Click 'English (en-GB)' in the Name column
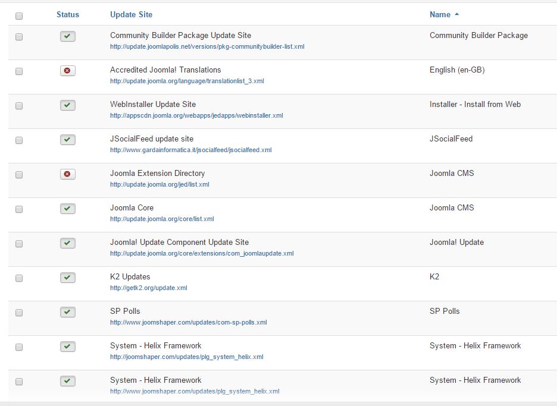This screenshot has height=406, width=557. click(x=457, y=70)
